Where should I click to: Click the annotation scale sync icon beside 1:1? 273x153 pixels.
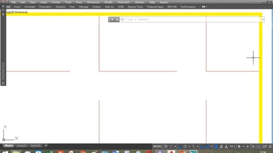[x=226, y=146]
